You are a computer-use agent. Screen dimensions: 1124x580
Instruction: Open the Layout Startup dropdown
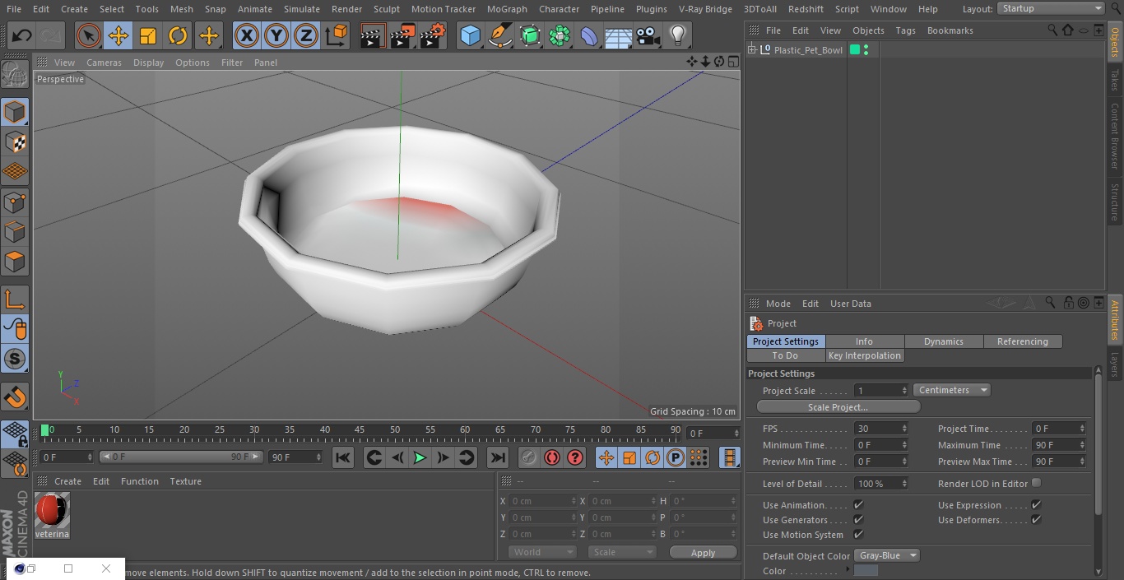(1051, 8)
